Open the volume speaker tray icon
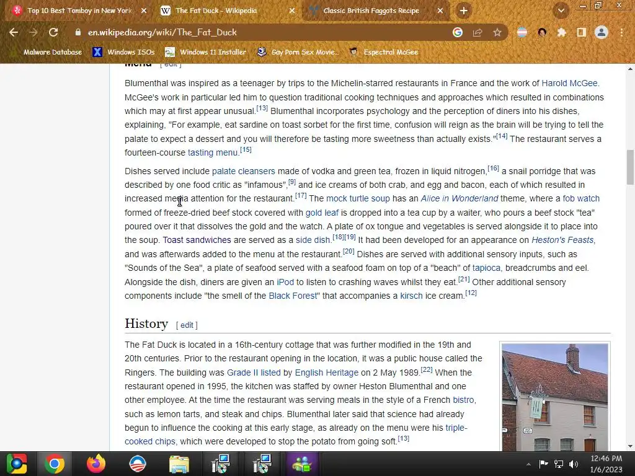The height and width of the screenshot is (476, 635). pos(574,464)
